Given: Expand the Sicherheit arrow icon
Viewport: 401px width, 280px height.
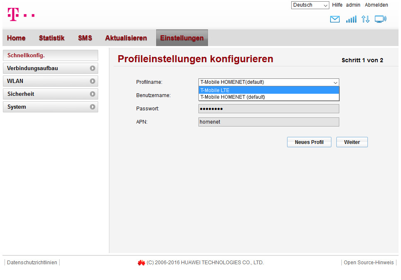Looking at the screenshot, I should click(x=92, y=94).
